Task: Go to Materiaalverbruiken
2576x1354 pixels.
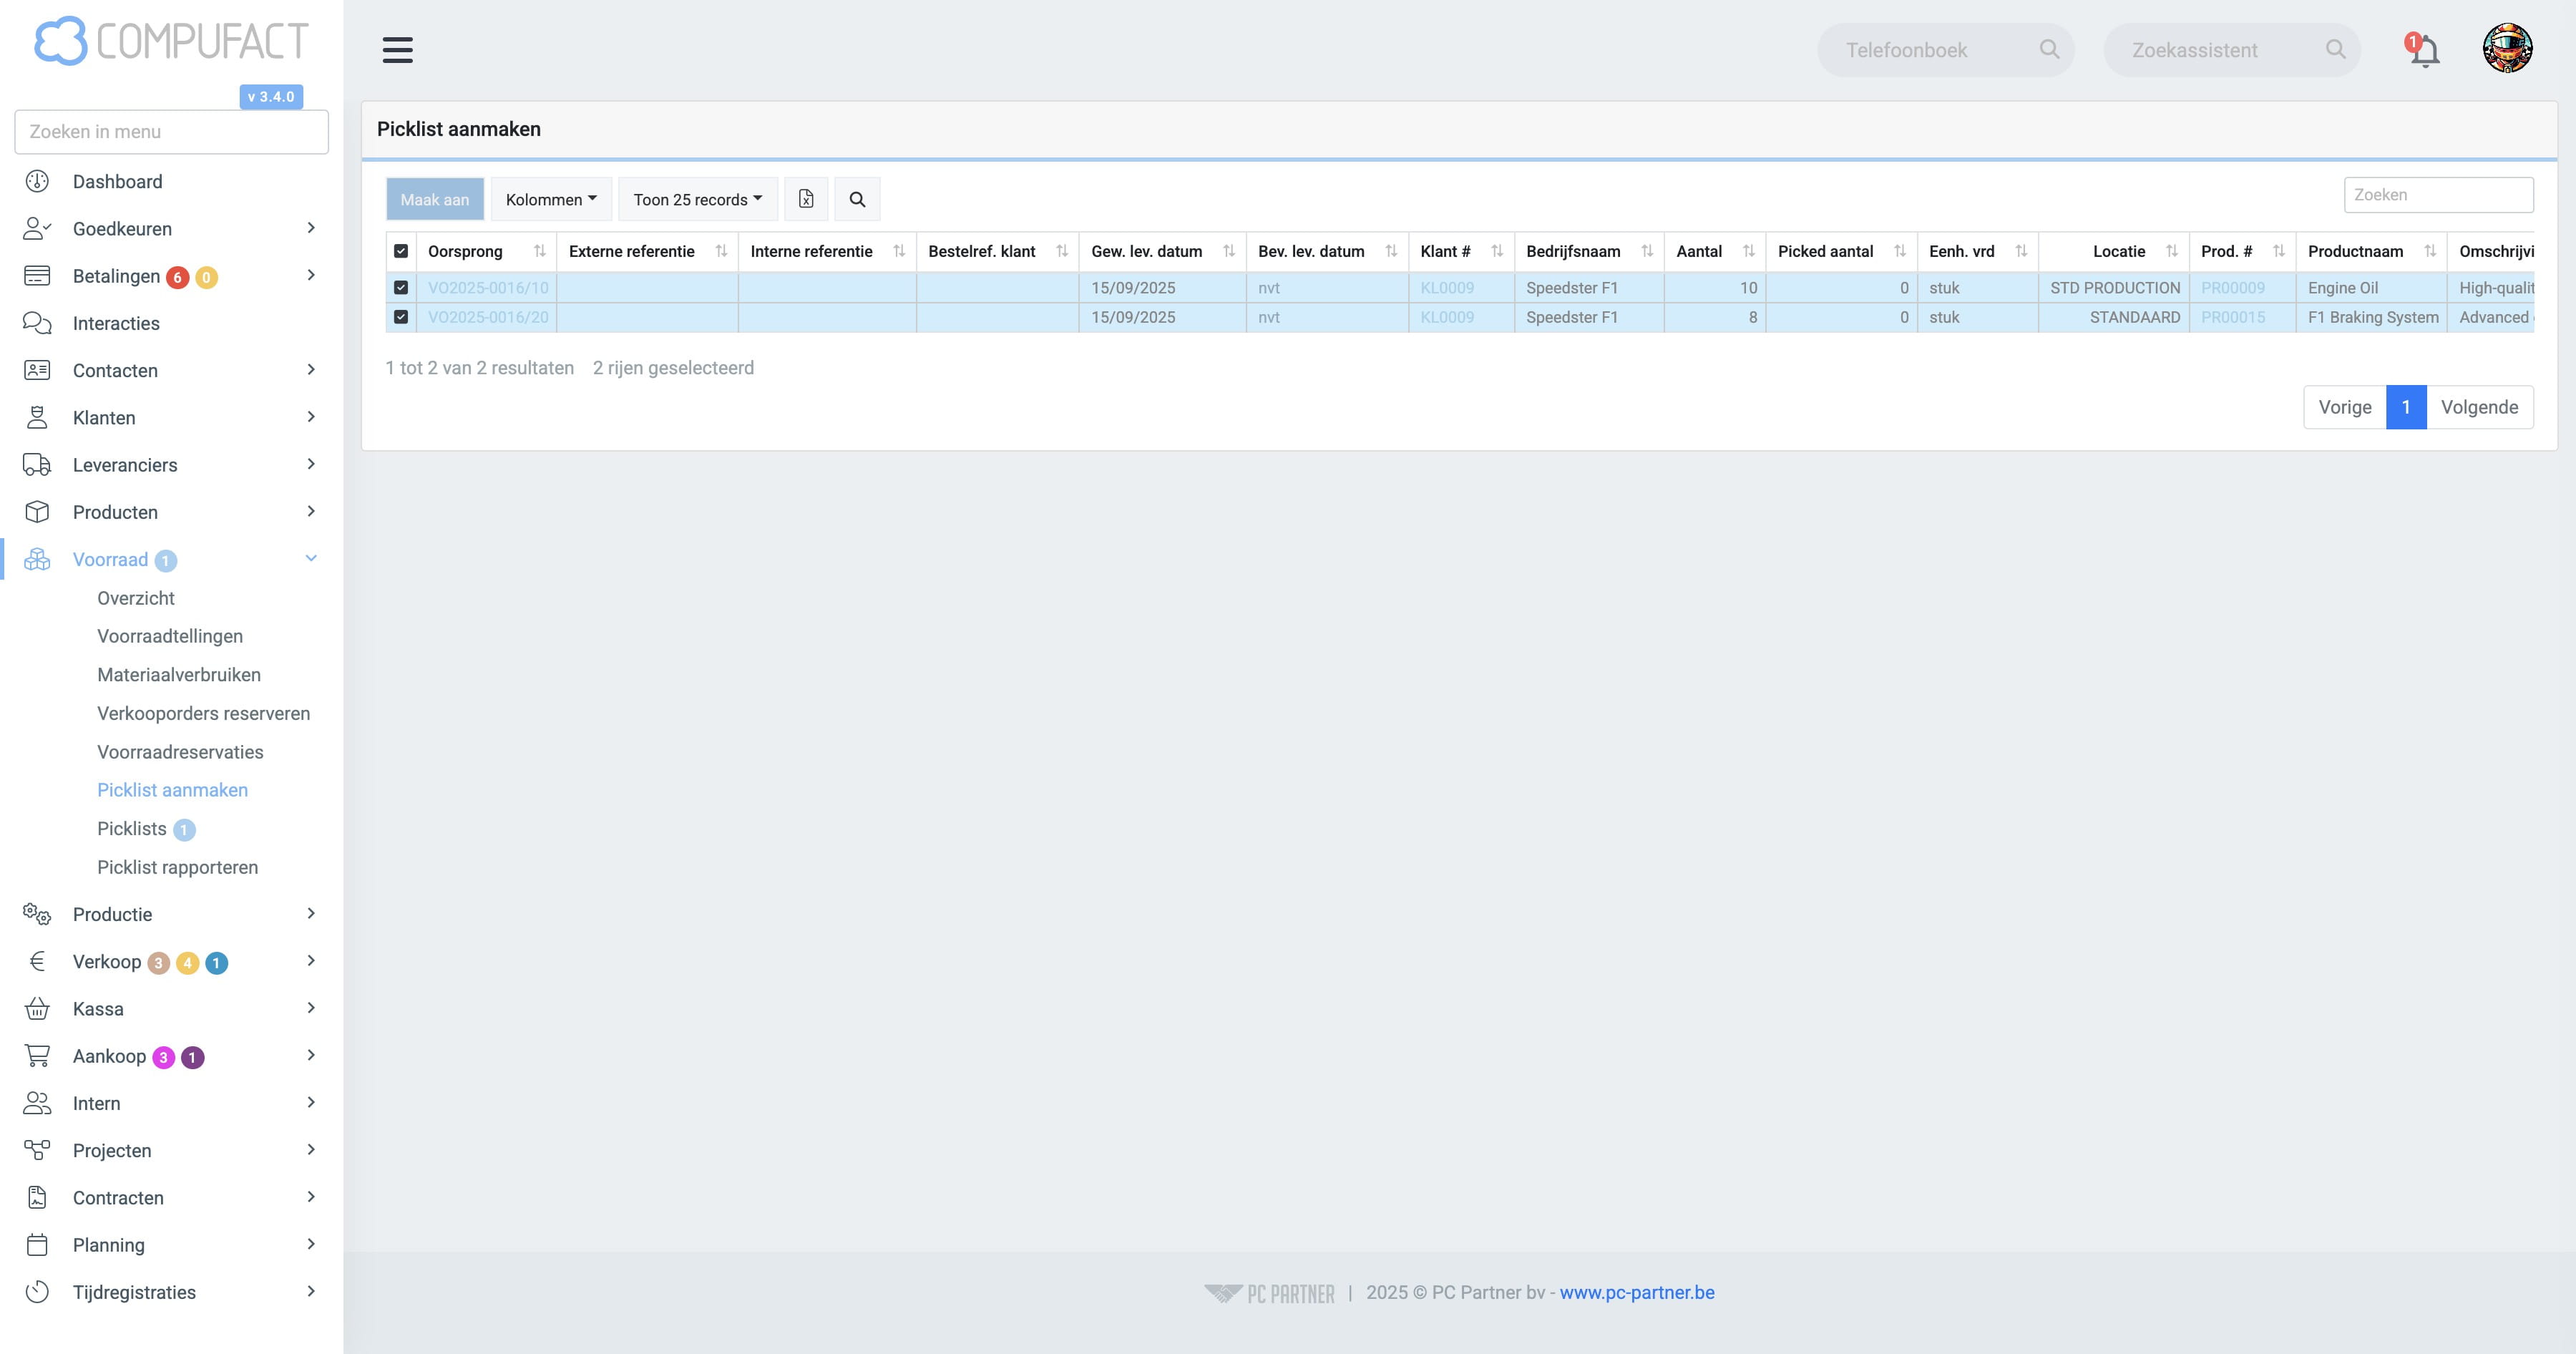Action: point(179,675)
